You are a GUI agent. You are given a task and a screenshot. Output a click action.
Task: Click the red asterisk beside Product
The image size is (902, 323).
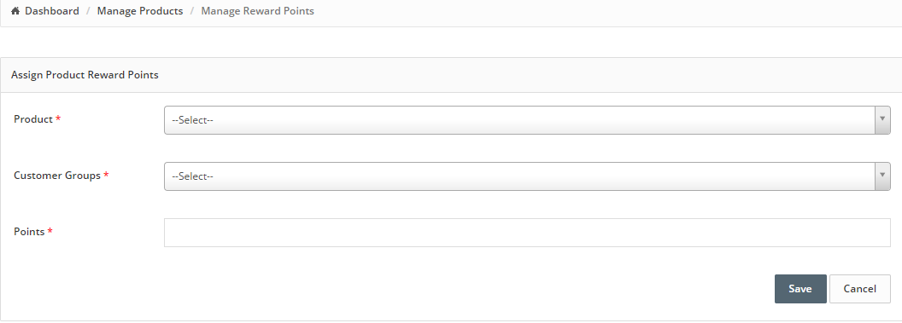(58, 119)
